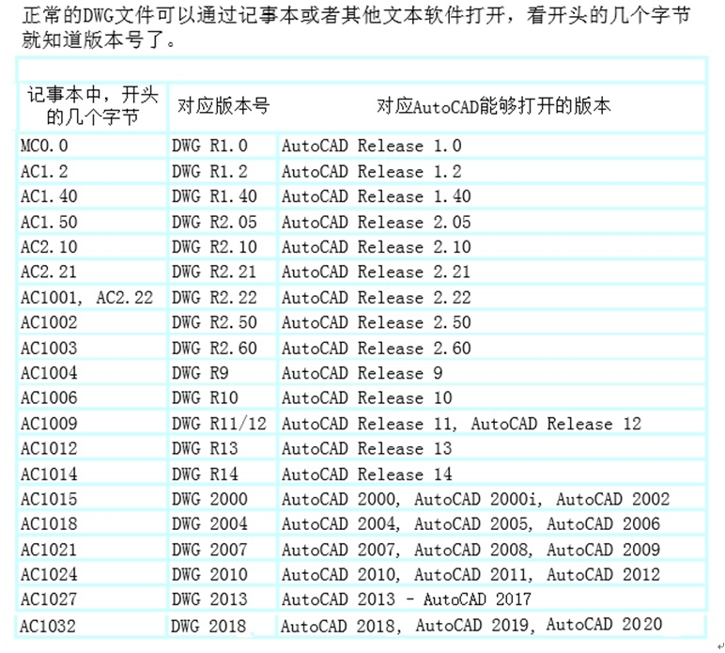
Task: Click the AC1032 cell
Action: tap(91, 626)
